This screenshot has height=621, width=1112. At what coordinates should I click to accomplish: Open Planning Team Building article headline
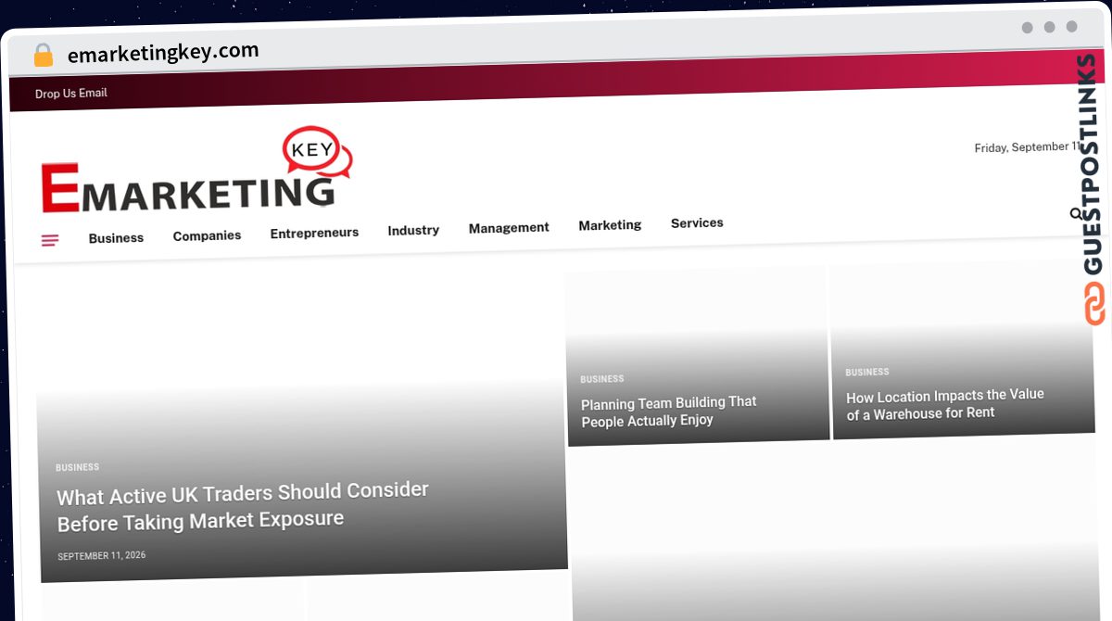tap(669, 412)
